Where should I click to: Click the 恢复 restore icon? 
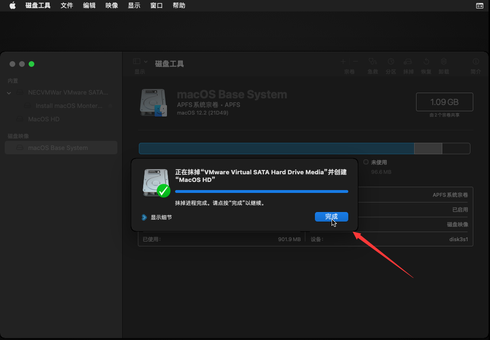coord(426,62)
